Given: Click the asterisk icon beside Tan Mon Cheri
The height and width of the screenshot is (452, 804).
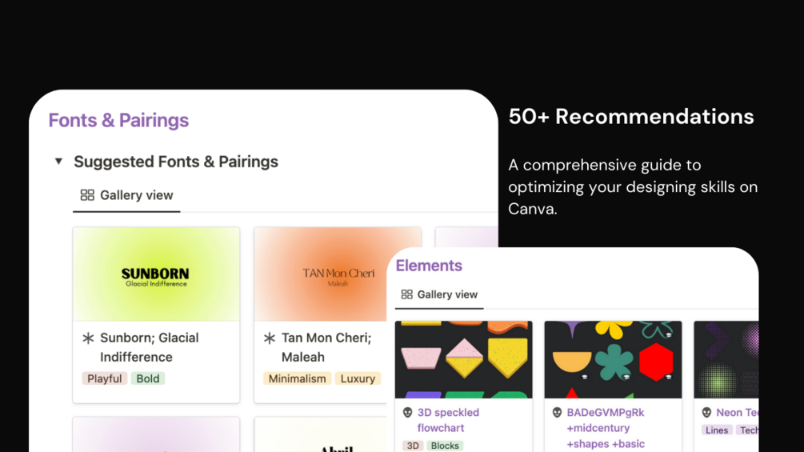Looking at the screenshot, I should coord(270,338).
